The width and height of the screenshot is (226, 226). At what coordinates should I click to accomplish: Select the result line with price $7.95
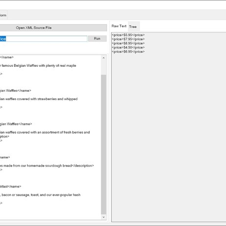click(x=128, y=39)
